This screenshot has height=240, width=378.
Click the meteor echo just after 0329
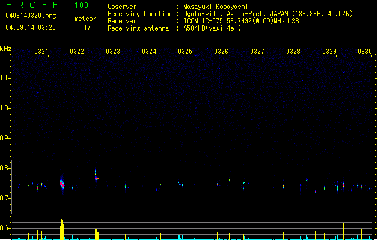[x=343, y=185]
